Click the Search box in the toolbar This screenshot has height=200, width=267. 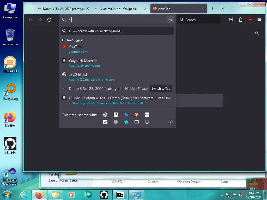pyautogui.click(x=199, y=20)
